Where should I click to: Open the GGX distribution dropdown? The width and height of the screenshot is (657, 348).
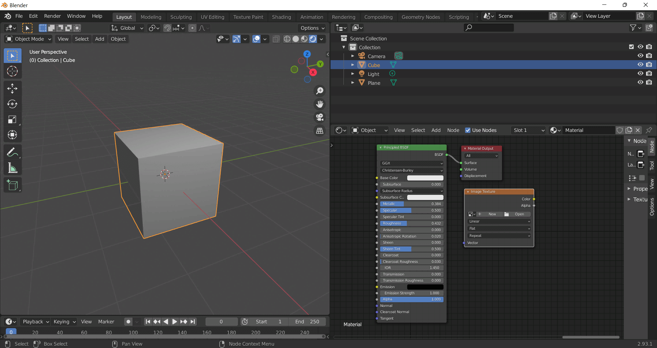coord(412,163)
